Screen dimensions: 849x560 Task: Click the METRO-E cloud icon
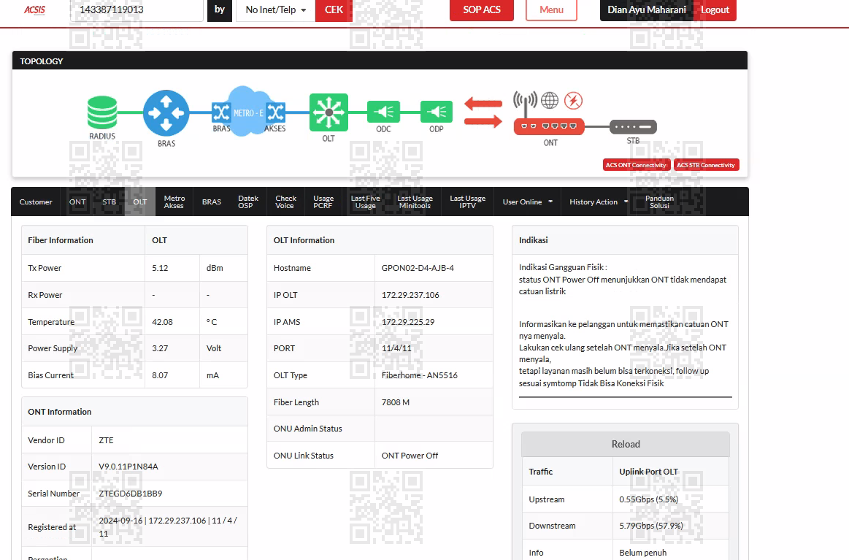pyautogui.click(x=248, y=112)
